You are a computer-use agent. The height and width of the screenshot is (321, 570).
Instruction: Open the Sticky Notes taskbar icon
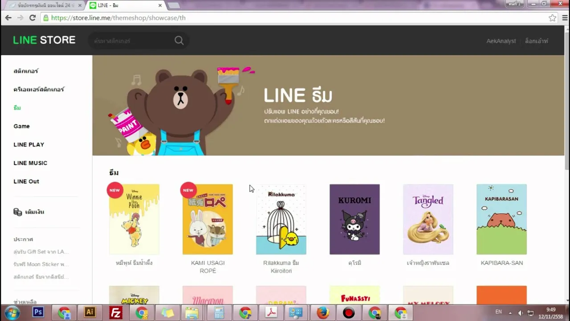point(167,313)
